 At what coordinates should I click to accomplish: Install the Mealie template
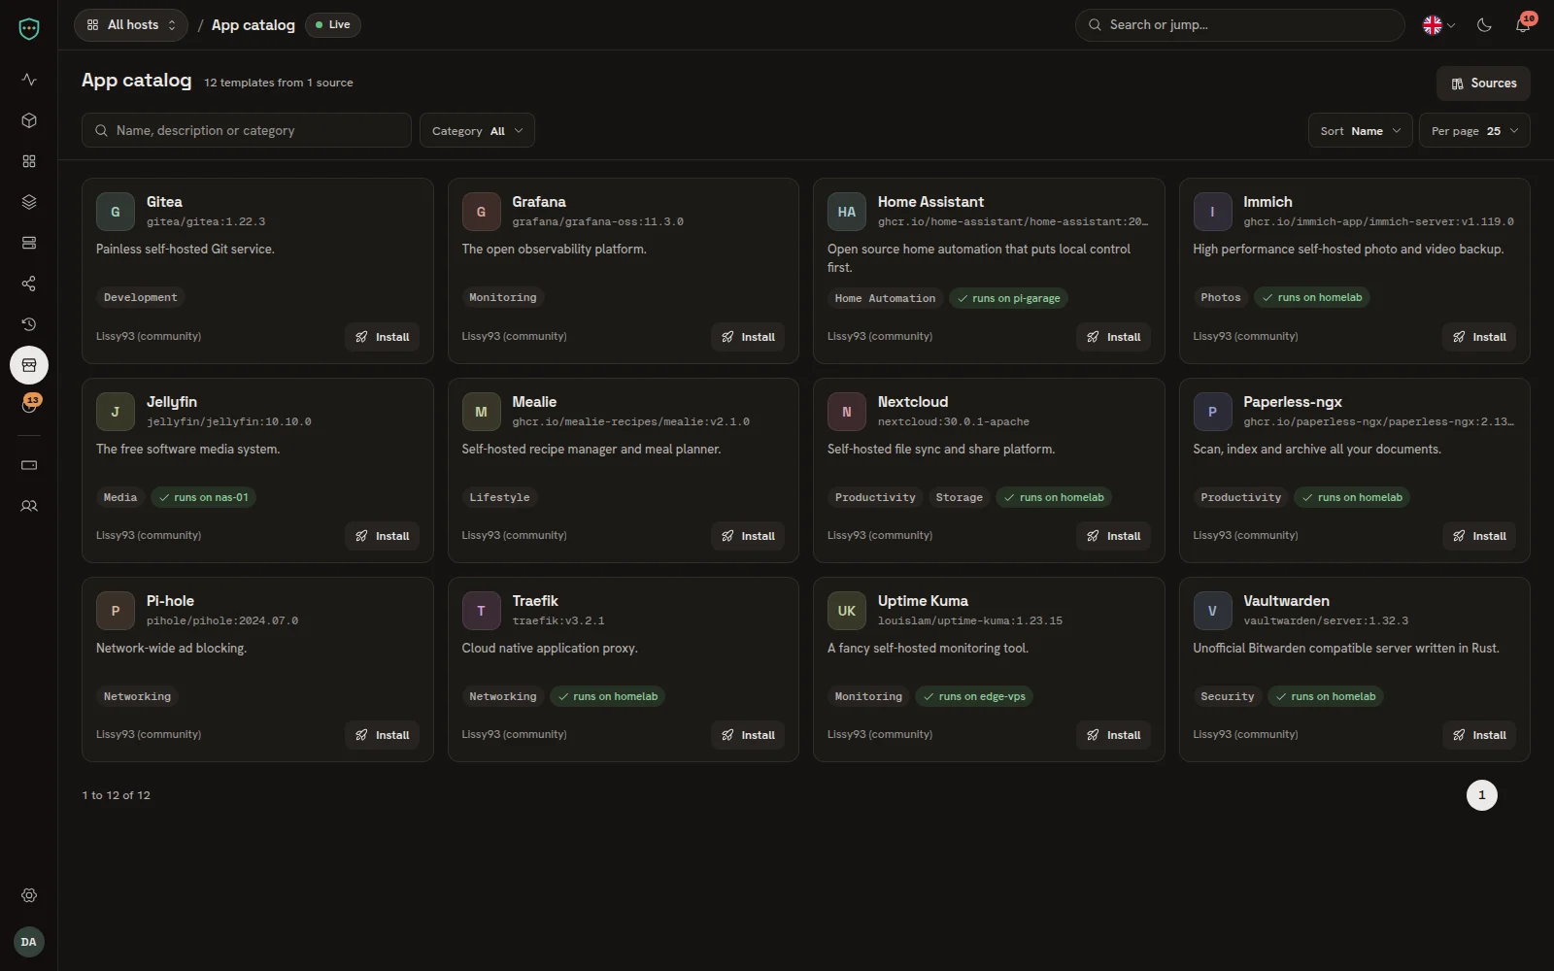(748, 536)
